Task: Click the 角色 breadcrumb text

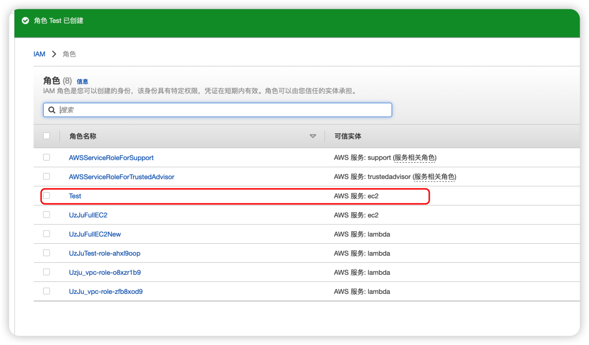Action: point(69,54)
